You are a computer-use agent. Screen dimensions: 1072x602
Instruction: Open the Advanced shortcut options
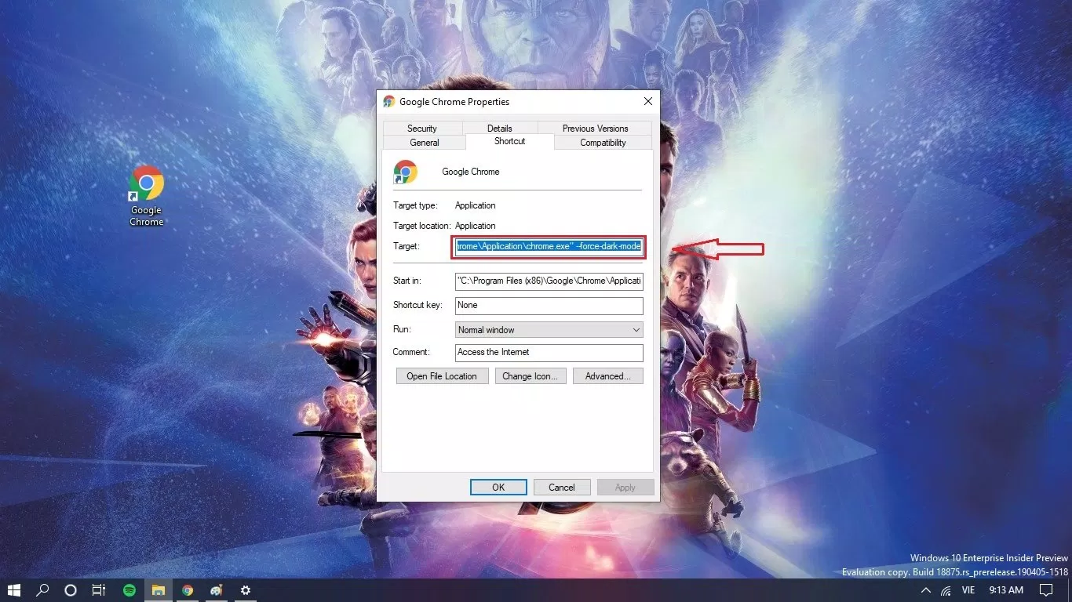[x=608, y=376]
